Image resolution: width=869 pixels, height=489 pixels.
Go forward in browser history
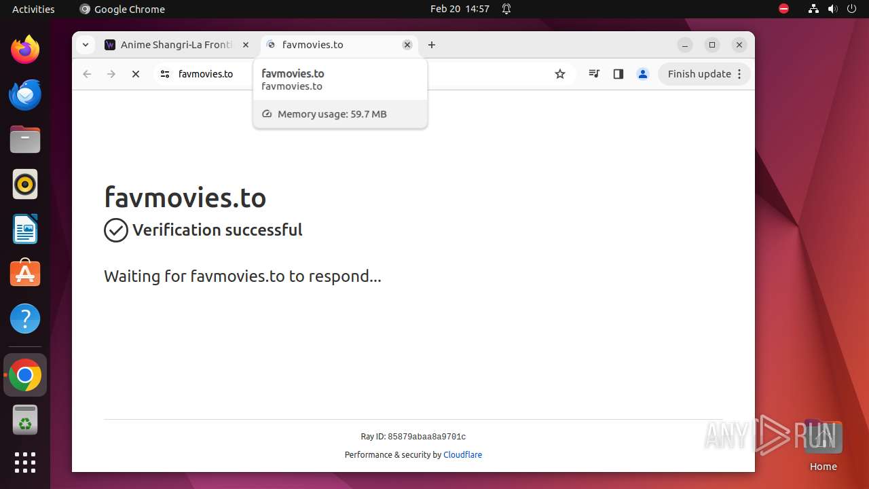click(x=111, y=74)
